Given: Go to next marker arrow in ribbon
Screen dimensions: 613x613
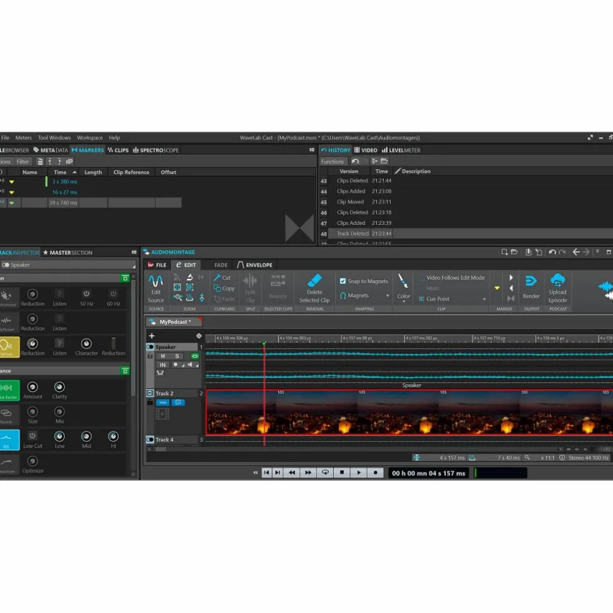Looking at the screenshot, I should click(x=511, y=278).
